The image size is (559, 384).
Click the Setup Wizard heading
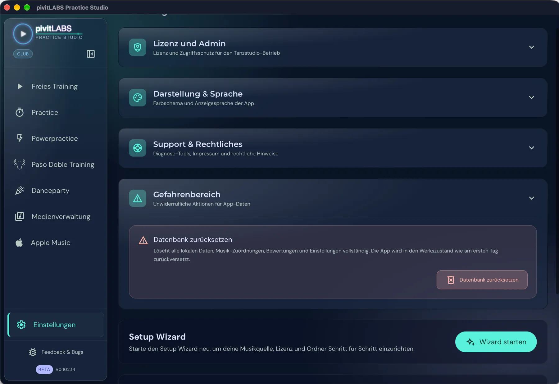click(157, 337)
